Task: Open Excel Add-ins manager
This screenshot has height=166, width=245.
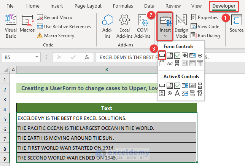Action: coord(124,26)
